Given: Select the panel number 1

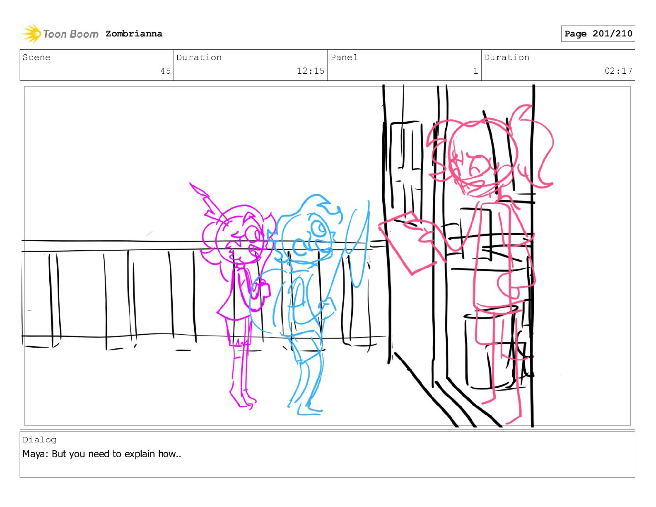Looking at the screenshot, I should click(x=476, y=71).
